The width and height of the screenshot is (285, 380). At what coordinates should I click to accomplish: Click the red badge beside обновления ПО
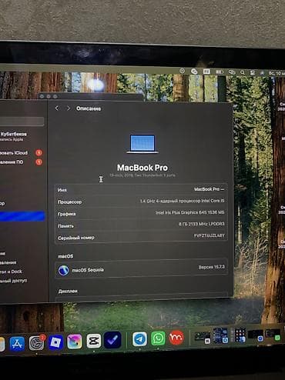(39, 162)
